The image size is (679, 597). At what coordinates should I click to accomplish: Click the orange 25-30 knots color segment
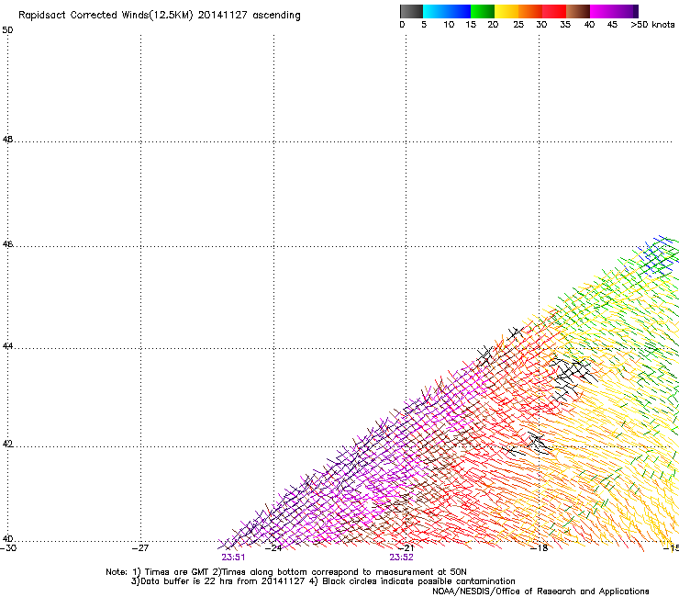click(530, 11)
